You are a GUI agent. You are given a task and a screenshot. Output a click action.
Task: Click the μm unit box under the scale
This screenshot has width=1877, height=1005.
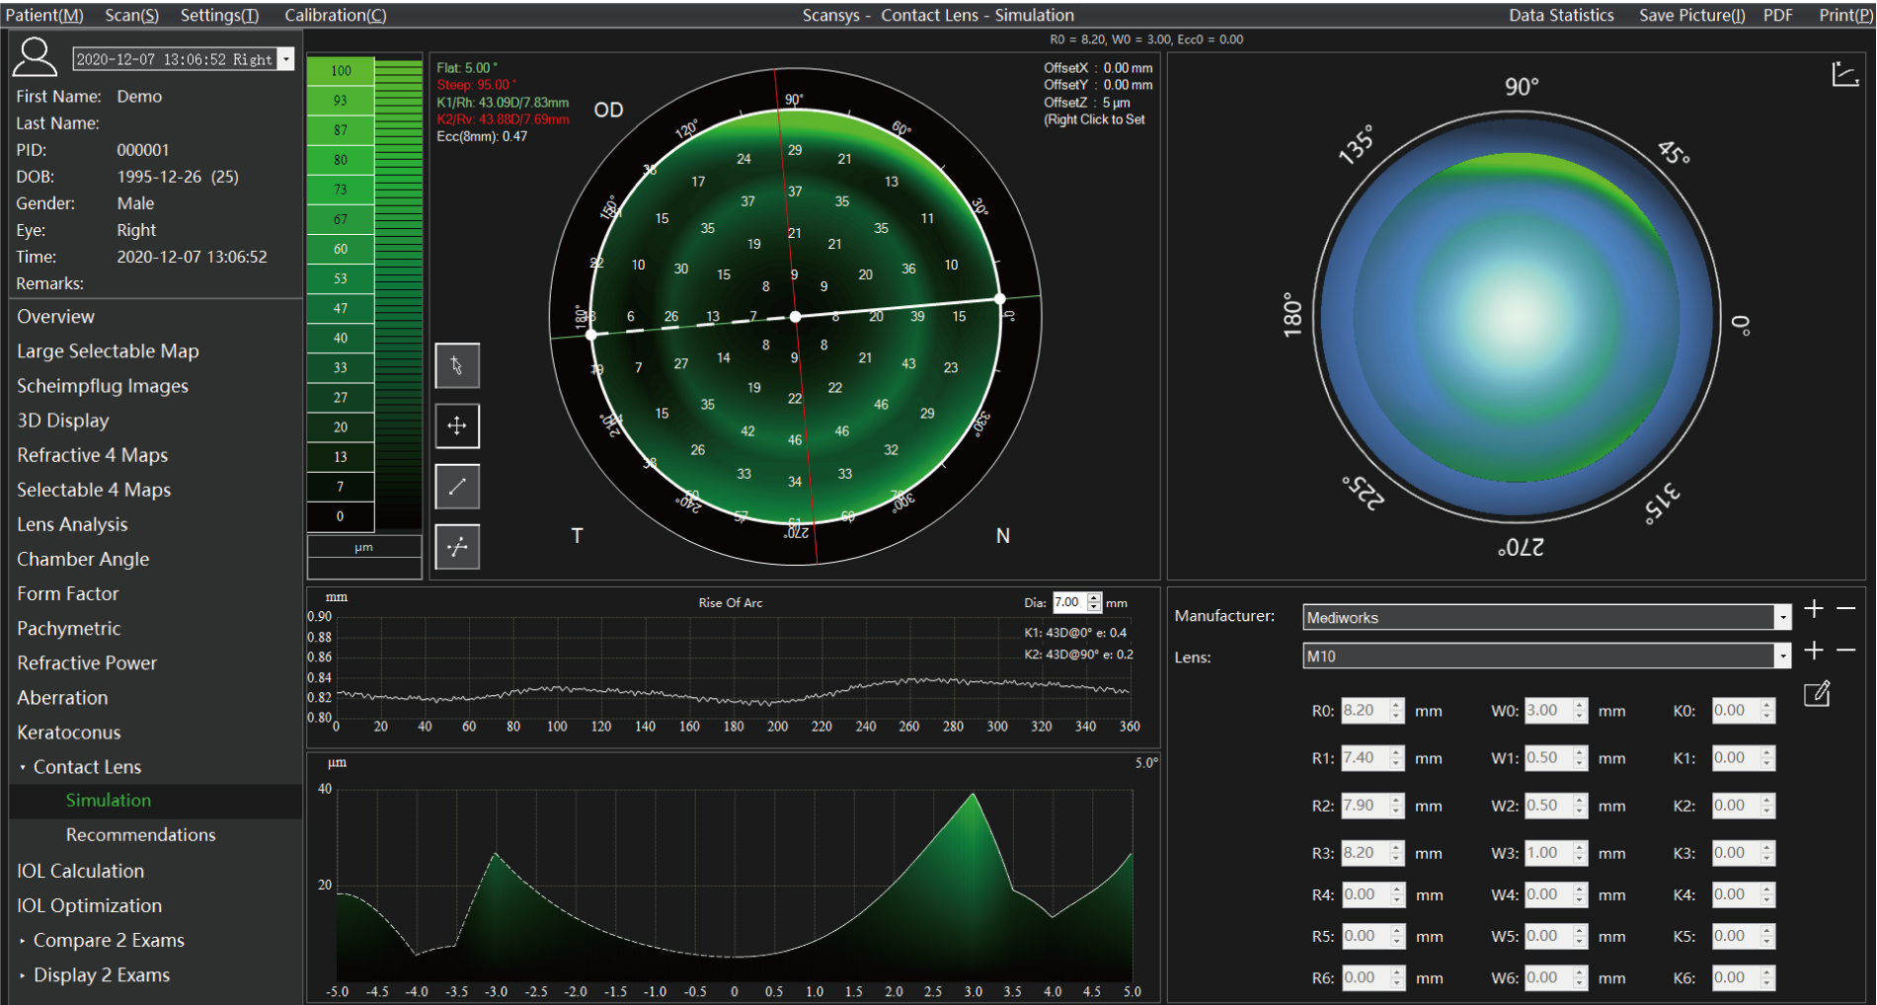pyautogui.click(x=364, y=547)
